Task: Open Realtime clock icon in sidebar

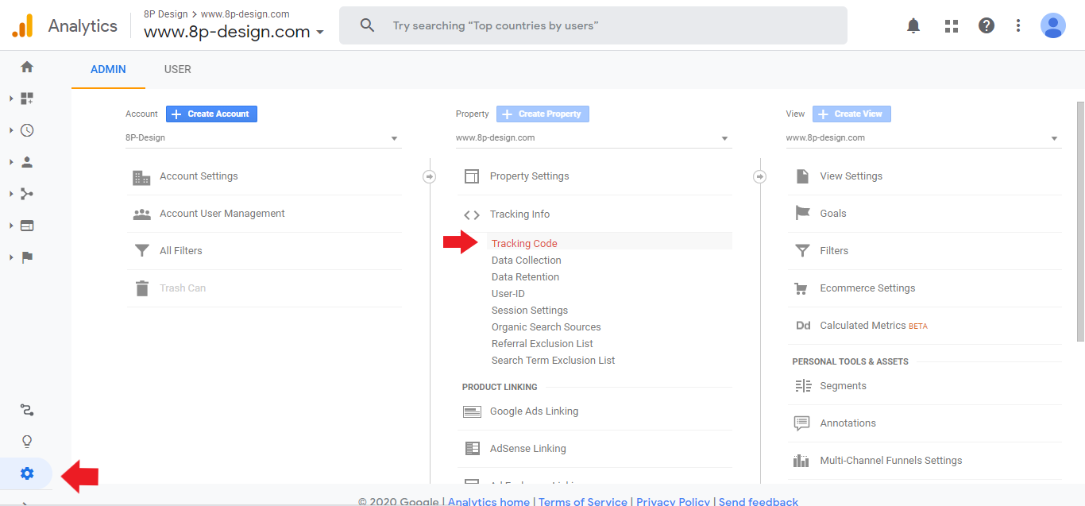Action: pos(27,130)
